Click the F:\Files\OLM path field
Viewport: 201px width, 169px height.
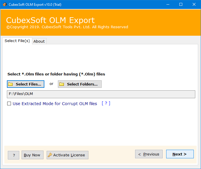[101, 94]
